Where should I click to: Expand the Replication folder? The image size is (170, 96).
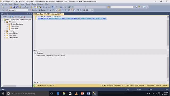[5, 35]
